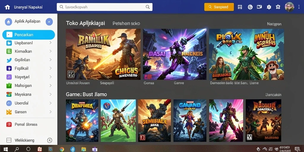Click the orange Sangiend button
Viewport: 304px width, 152px height.
tap(219, 7)
